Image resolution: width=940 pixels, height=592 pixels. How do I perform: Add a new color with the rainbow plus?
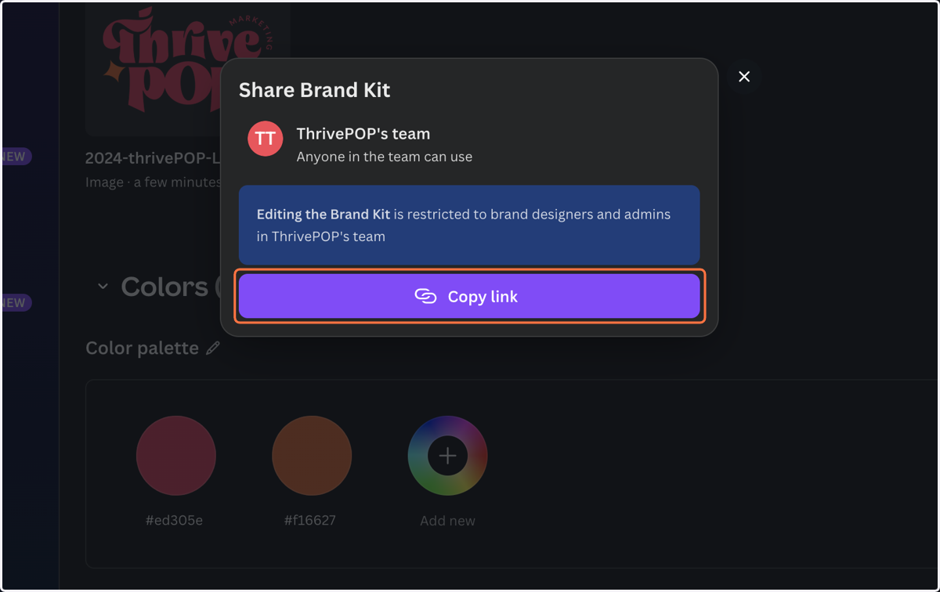pos(447,456)
